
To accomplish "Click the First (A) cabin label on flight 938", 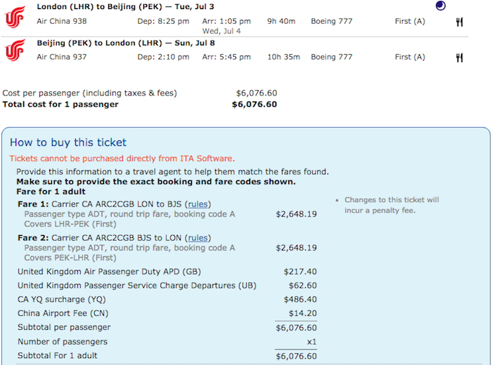I will click(410, 21).
